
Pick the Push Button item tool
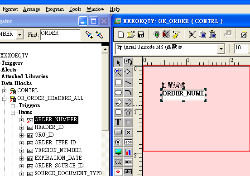coord(118,132)
